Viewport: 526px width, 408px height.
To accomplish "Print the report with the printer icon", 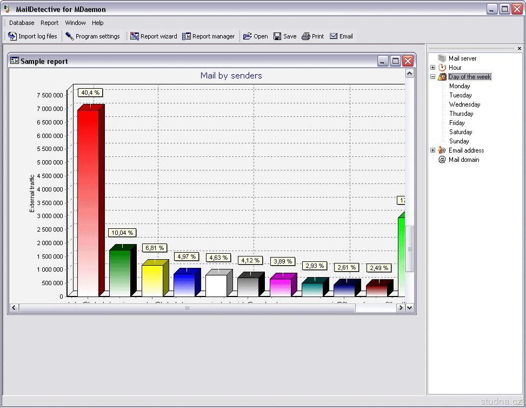I will (306, 36).
